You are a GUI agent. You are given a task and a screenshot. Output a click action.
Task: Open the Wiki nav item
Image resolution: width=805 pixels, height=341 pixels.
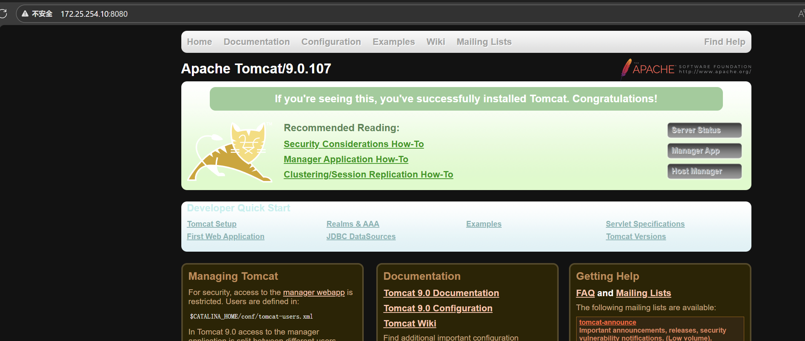tap(436, 42)
